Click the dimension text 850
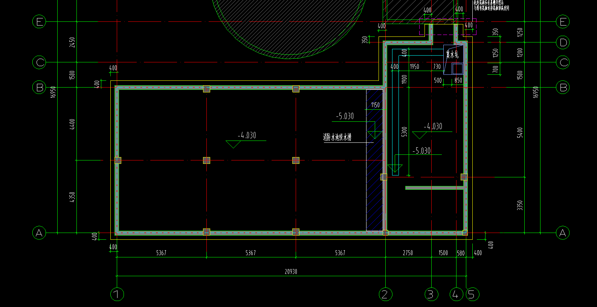Screen dimensions: 597x307 [458, 80]
